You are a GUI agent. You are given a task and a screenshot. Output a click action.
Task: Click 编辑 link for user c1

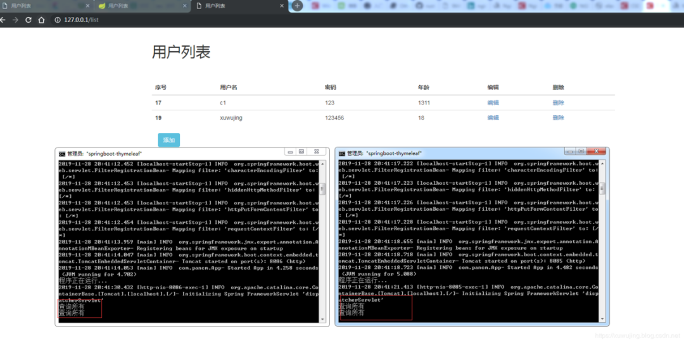[493, 103]
